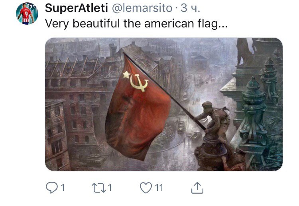Image resolution: width=299 pixels, height=206 pixels.
Task: Open the attached painting image
Action: click(x=164, y=104)
